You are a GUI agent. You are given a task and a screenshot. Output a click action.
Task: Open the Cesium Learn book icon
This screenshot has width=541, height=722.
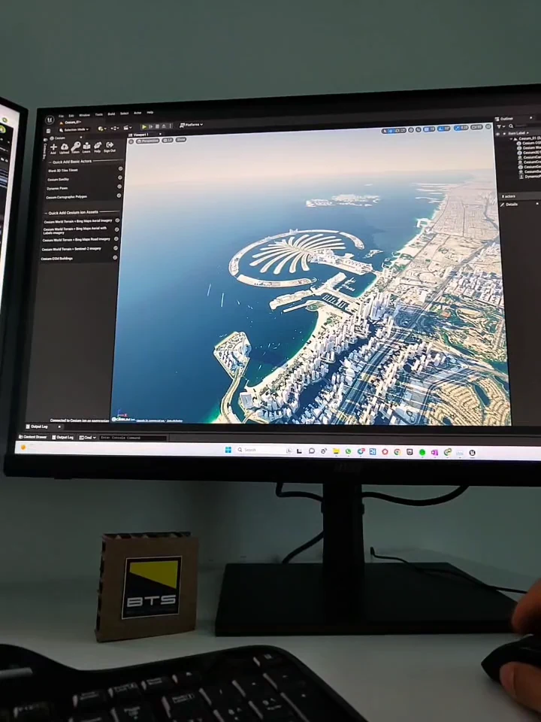86,148
